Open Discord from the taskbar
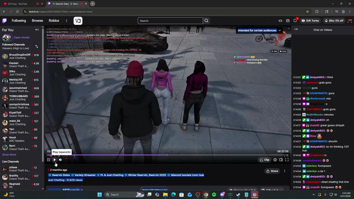The image size is (354, 199). 222,195
